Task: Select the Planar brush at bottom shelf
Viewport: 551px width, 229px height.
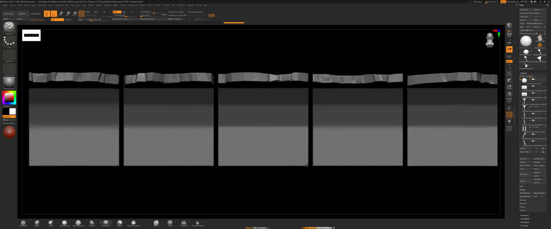Action: [120, 223]
